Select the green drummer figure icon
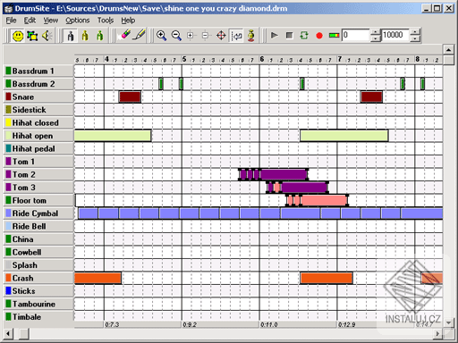Image resolution: width=458 pixels, height=343 pixels. 99,36
